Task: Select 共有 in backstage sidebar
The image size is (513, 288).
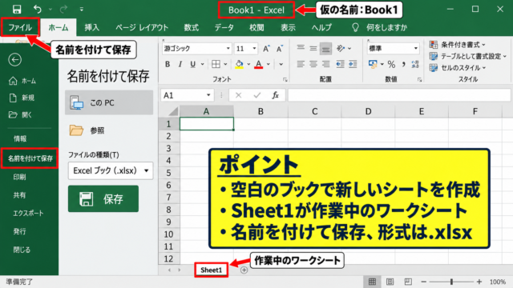Action: (x=19, y=195)
